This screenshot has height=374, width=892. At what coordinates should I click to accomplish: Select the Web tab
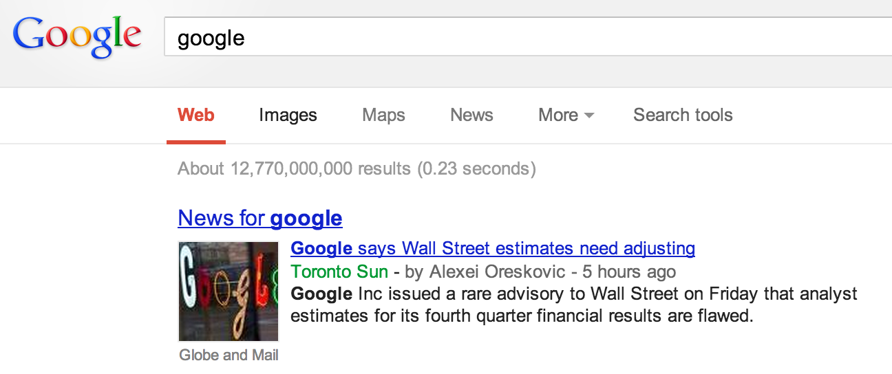(196, 115)
